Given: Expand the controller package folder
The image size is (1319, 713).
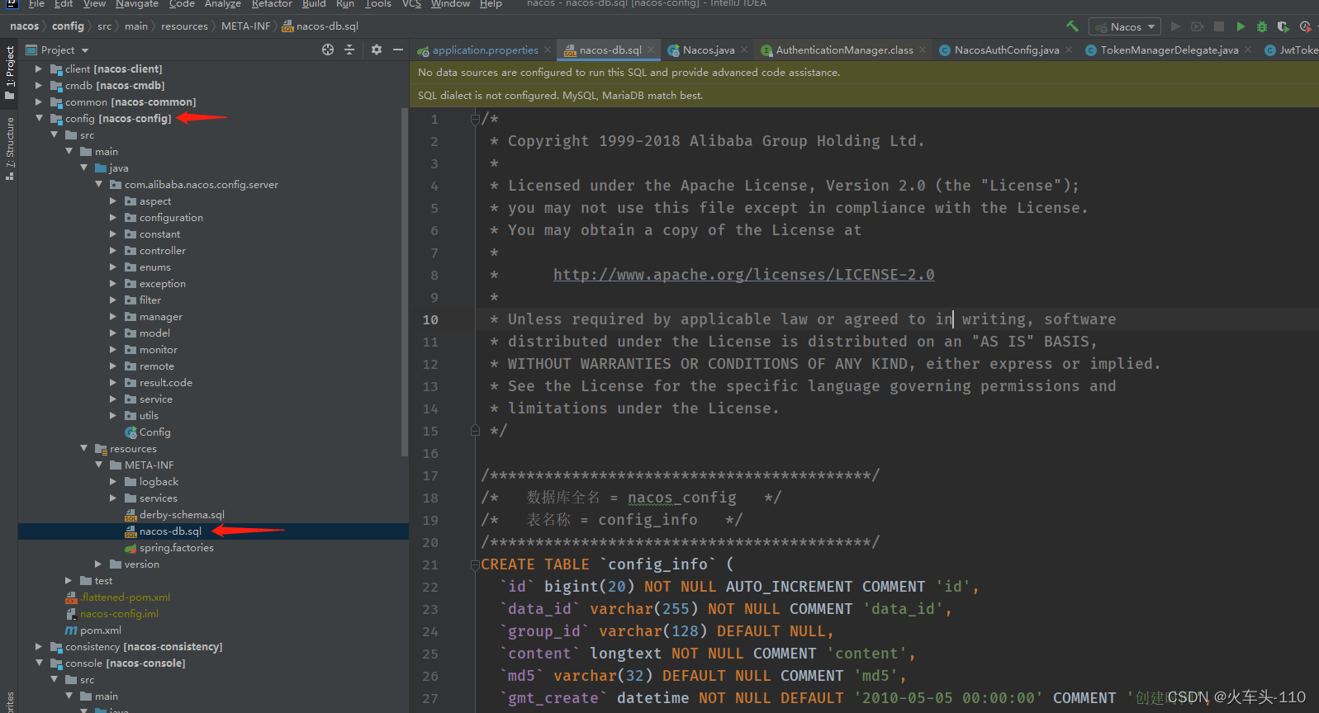Looking at the screenshot, I should [x=113, y=251].
